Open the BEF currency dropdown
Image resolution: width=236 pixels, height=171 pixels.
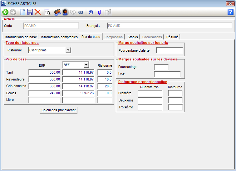pyautogui.click(x=86, y=65)
